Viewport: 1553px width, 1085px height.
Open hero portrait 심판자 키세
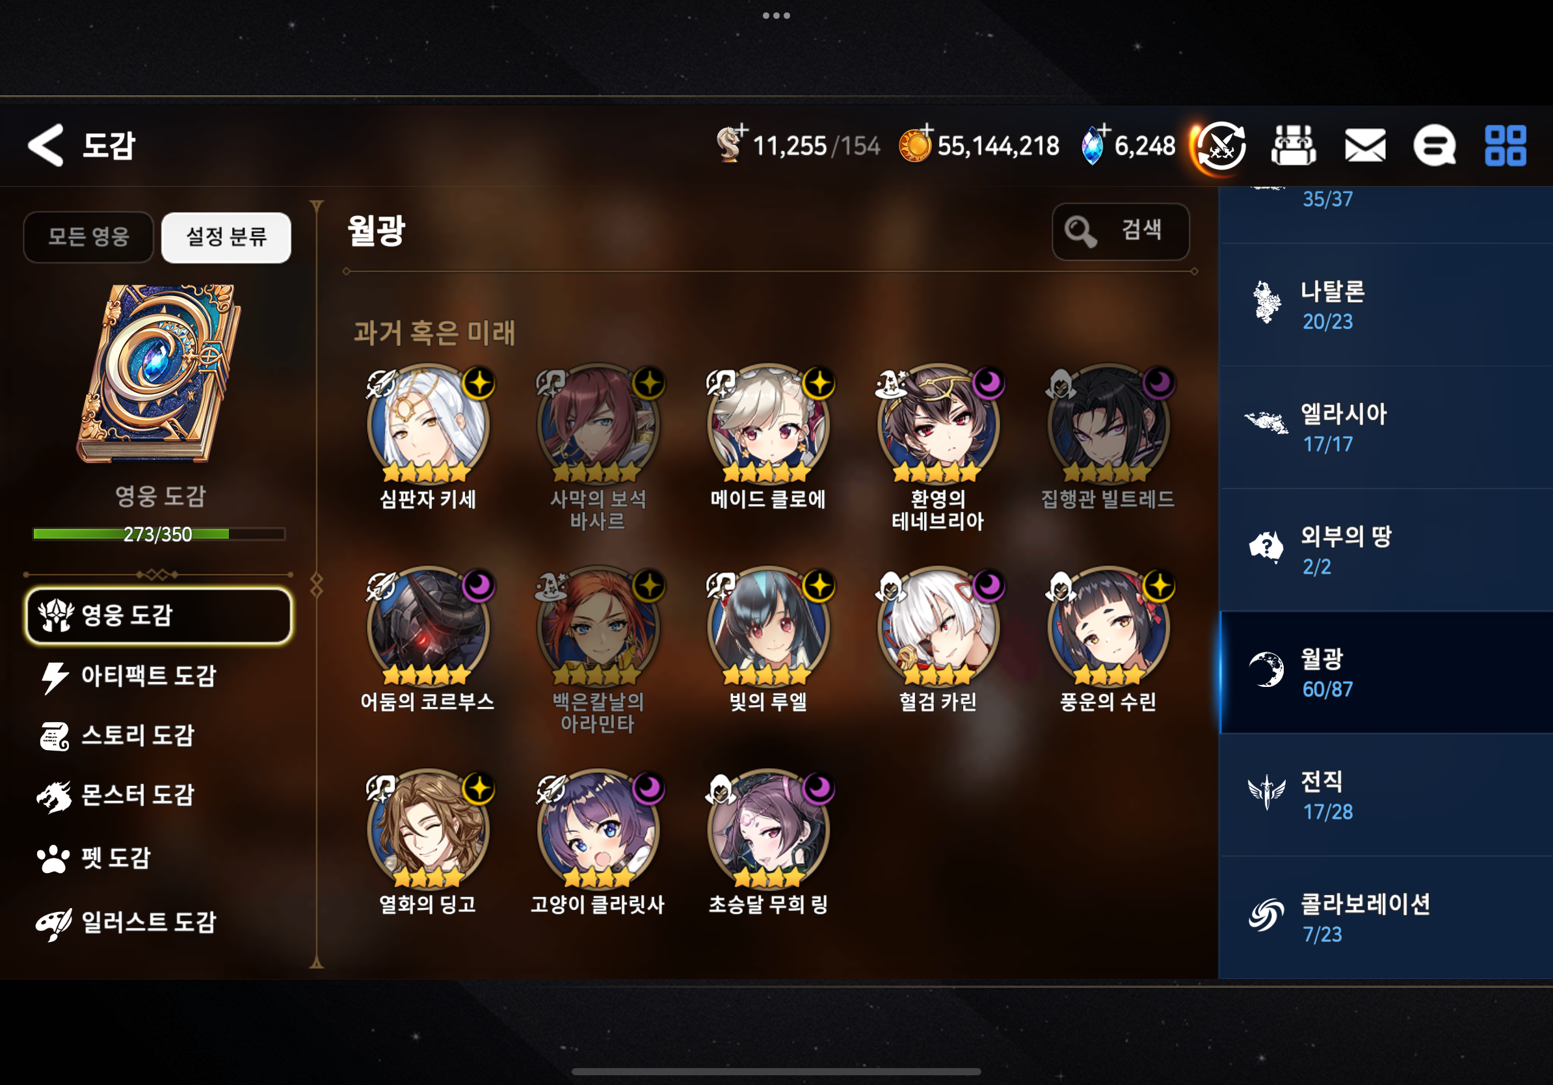tap(427, 425)
